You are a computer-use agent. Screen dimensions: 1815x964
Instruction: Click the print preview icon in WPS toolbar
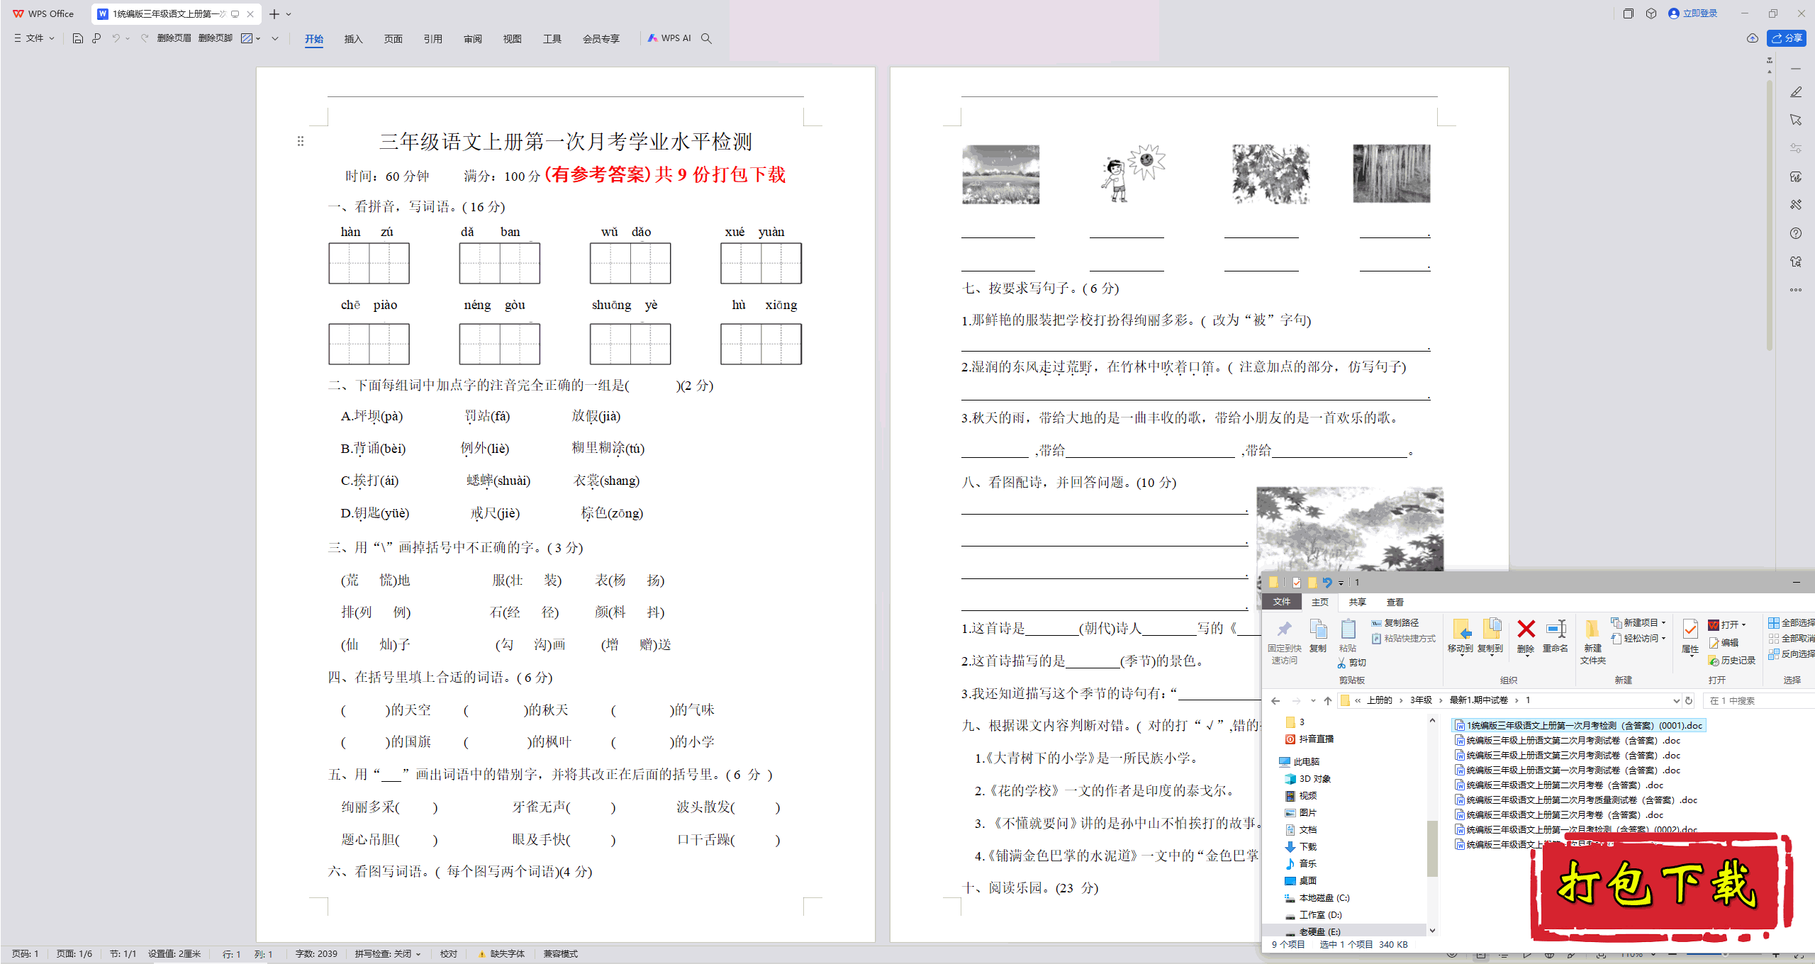click(96, 38)
